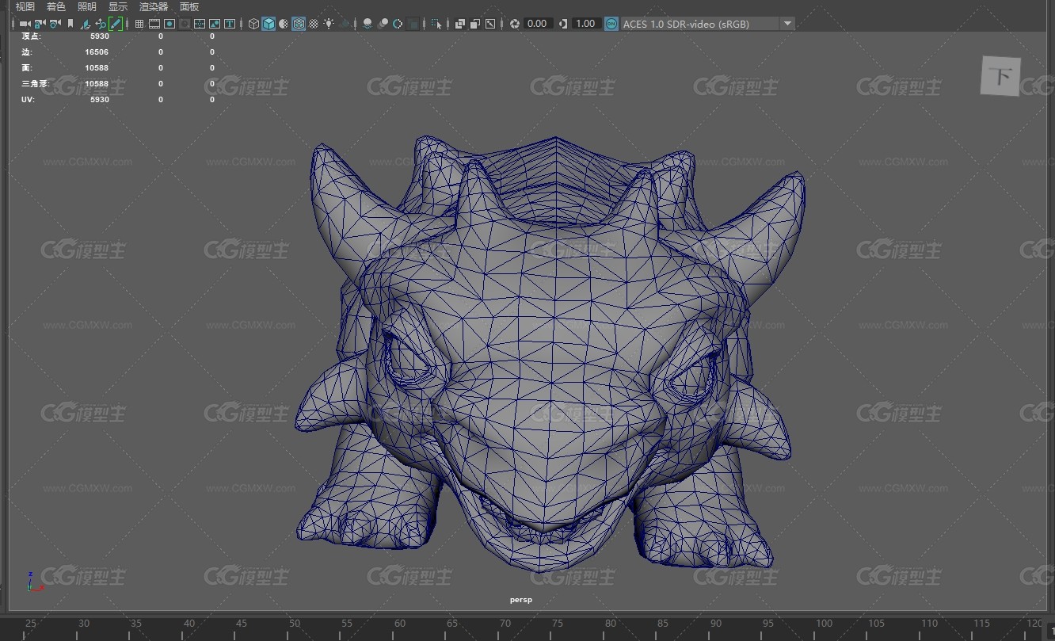This screenshot has width=1055, height=641.
Task: Toggle the Shadows icon
Action: (345, 24)
